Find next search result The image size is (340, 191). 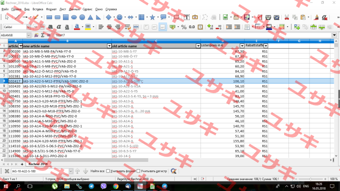85,171
